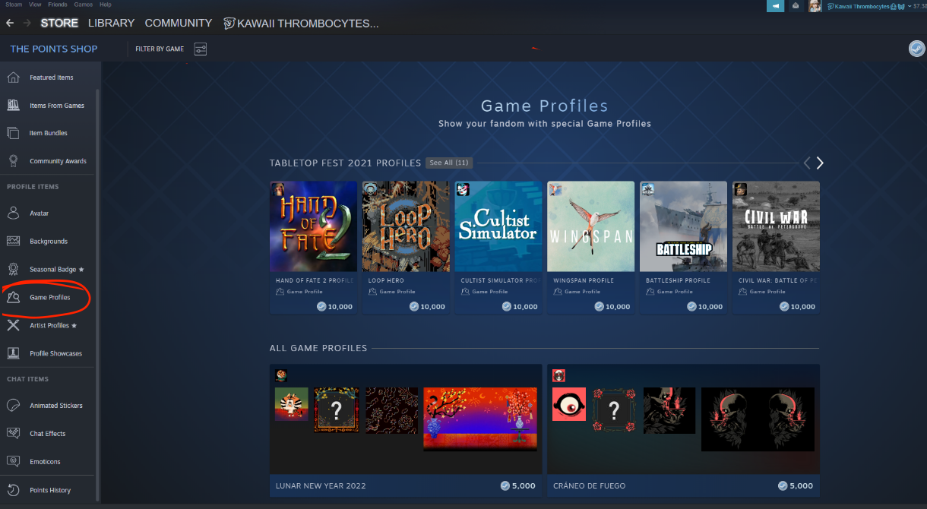
Task: Open Loop Hero profile card
Action: [406, 248]
